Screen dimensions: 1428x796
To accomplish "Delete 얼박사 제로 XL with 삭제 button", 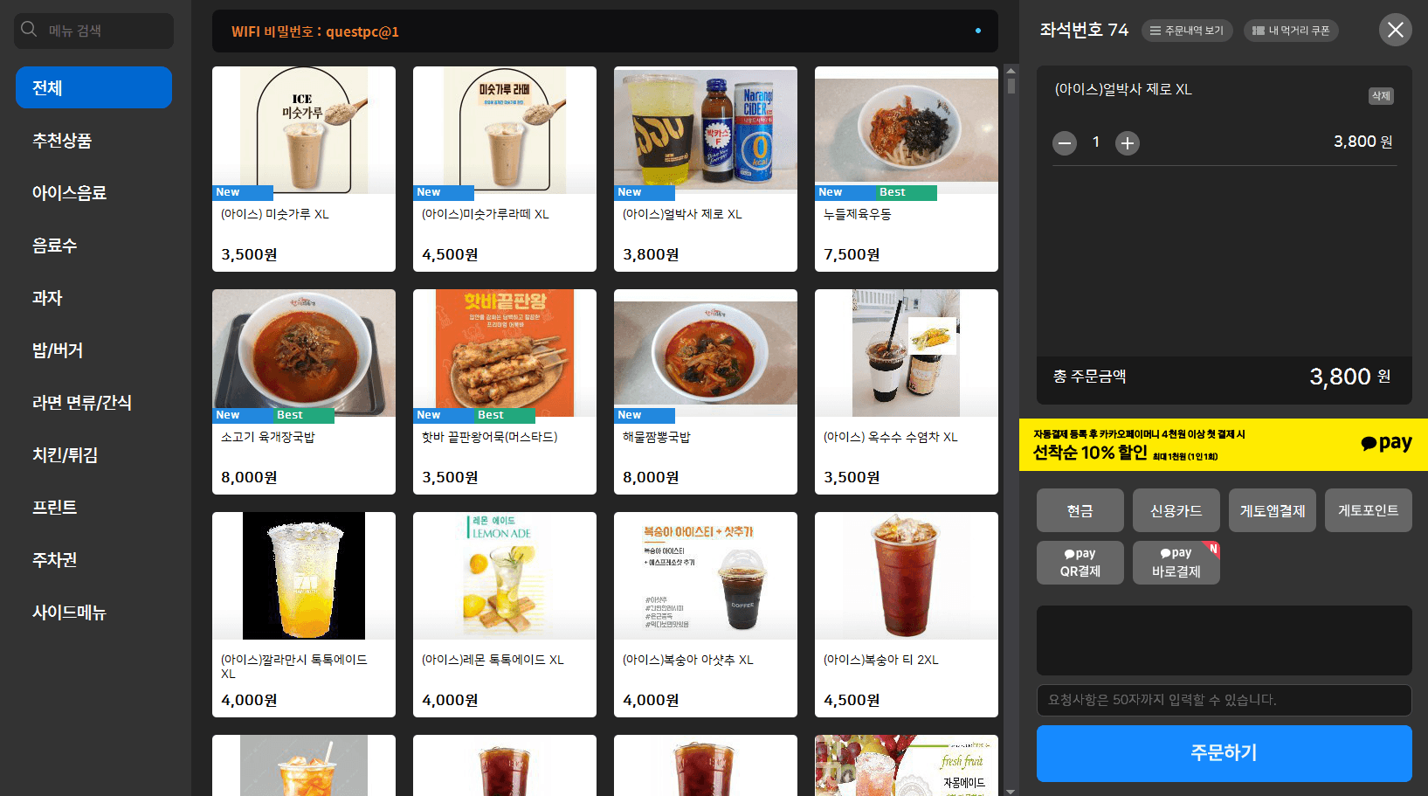I will coord(1381,96).
